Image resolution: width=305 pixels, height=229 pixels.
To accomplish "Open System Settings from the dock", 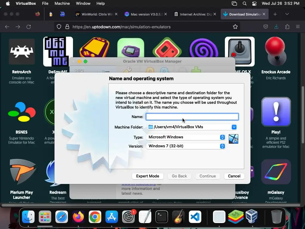I will (x=128, y=217).
